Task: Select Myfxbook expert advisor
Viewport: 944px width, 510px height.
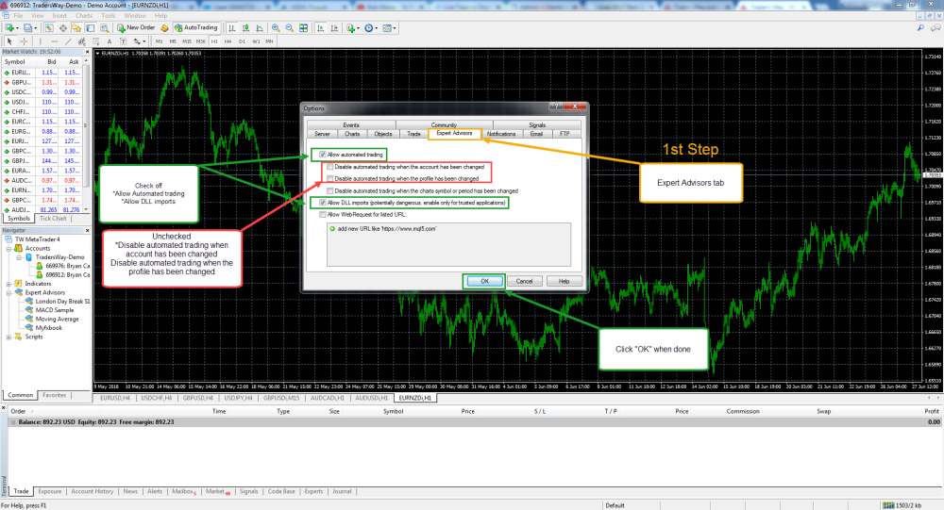Action: (43, 328)
